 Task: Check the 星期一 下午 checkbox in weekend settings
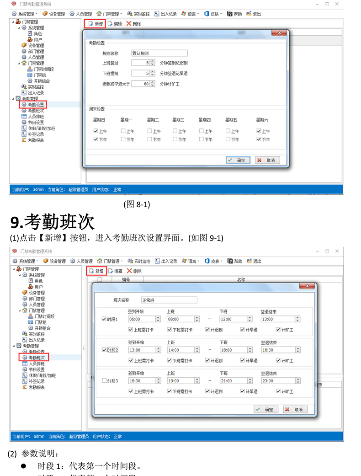[123, 139]
